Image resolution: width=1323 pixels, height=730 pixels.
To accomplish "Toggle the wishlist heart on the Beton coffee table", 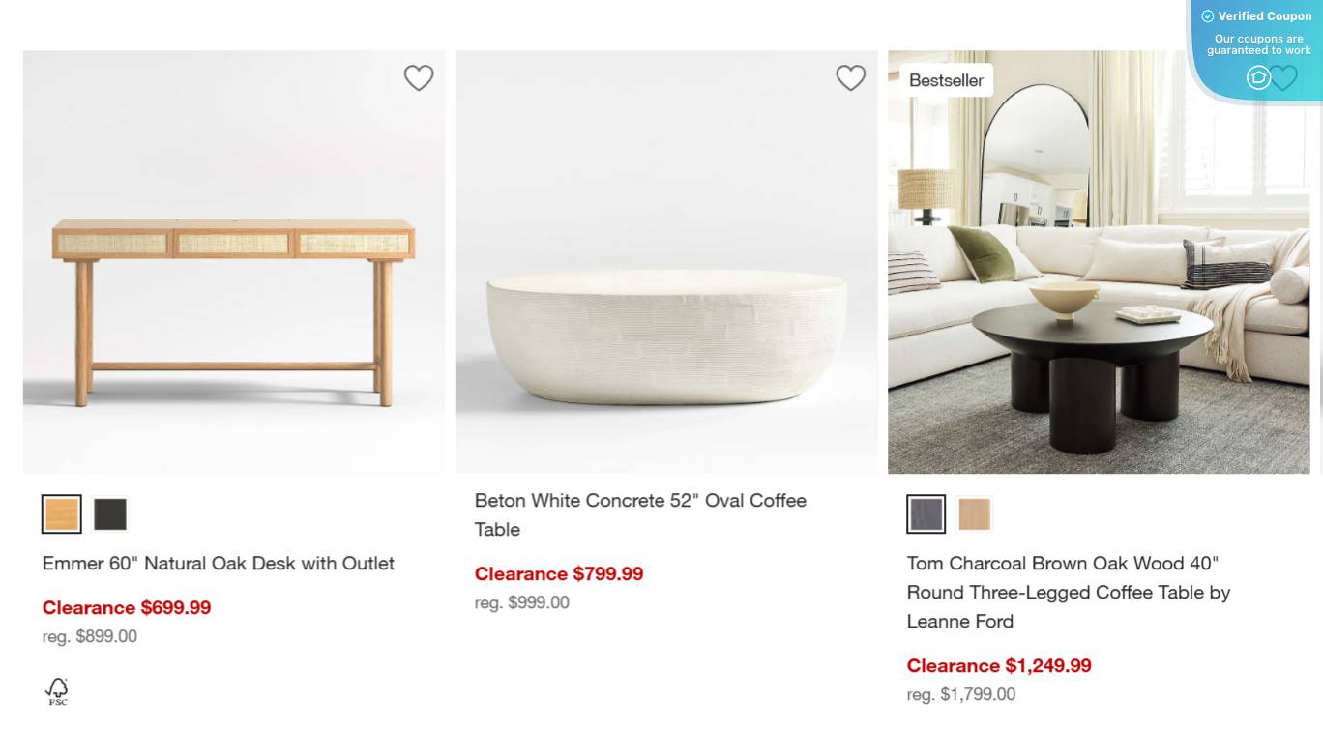I will coord(850,77).
